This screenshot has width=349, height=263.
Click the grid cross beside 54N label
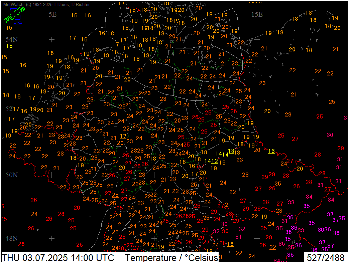[x=51, y=39]
